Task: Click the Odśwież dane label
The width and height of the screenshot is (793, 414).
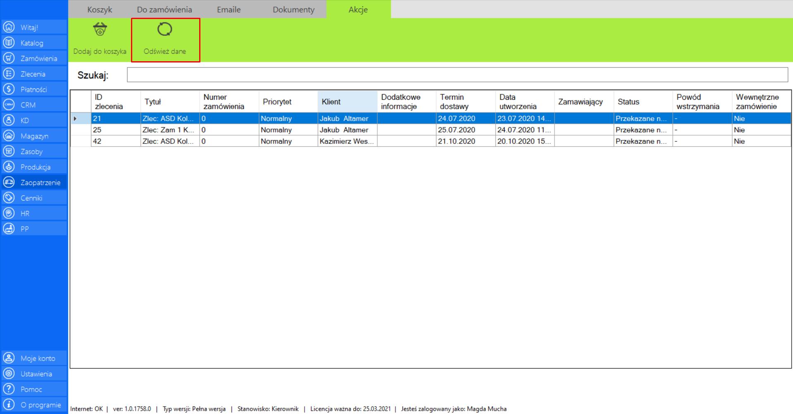Action: coord(165,51)
